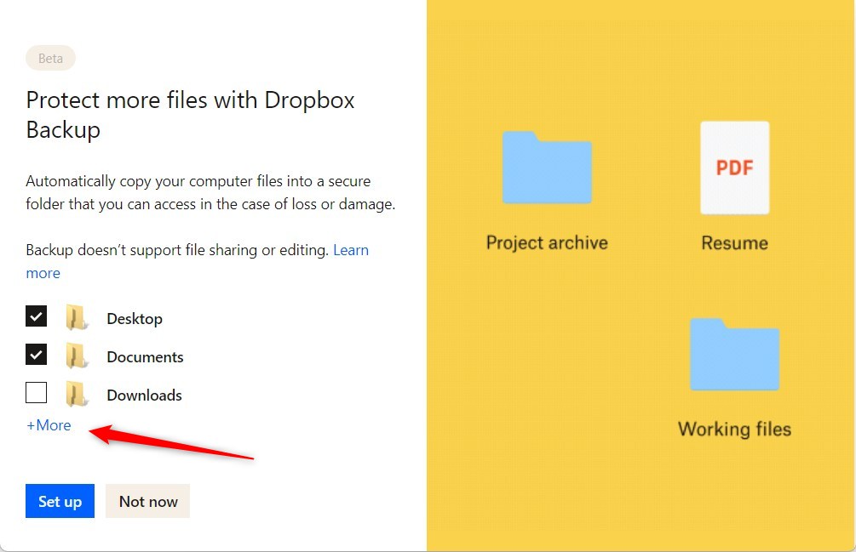This screenshot has height=552, width=856.
Task: Expand the +More folder list
Action: pos(48,424)
